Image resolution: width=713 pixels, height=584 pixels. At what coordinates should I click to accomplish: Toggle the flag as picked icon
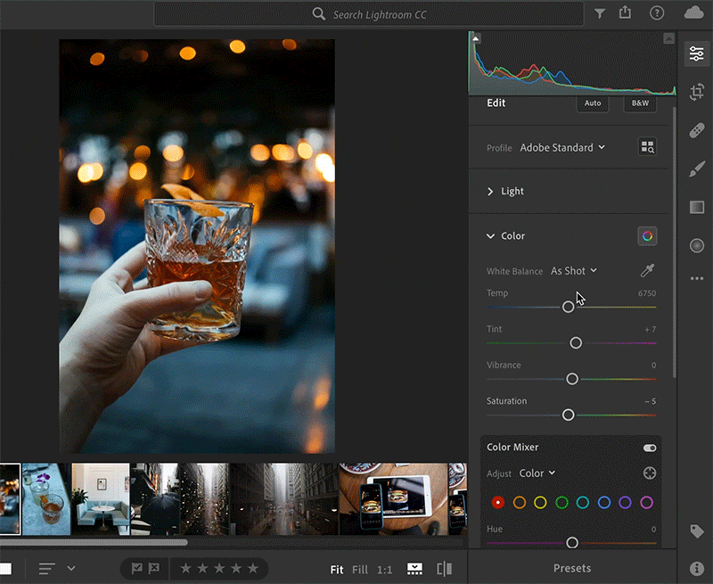pos(136,568)
